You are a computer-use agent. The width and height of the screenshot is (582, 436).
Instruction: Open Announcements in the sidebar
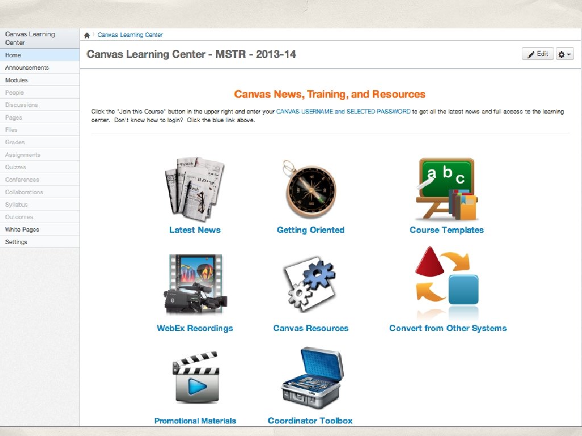click(x=40, y=68)
